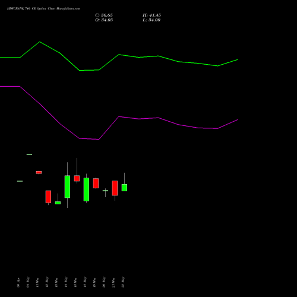Click the red 15 May candlestick body
The image size is (297, 297).
point(77,178)
